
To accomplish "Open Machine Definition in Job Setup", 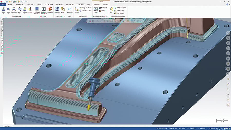I will coord(44,11).
